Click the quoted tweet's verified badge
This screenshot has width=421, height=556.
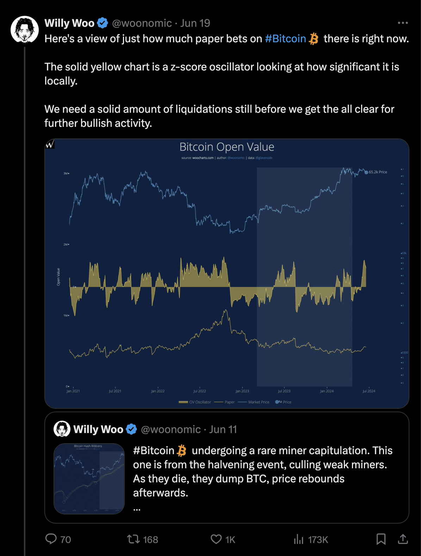point(131,429)
